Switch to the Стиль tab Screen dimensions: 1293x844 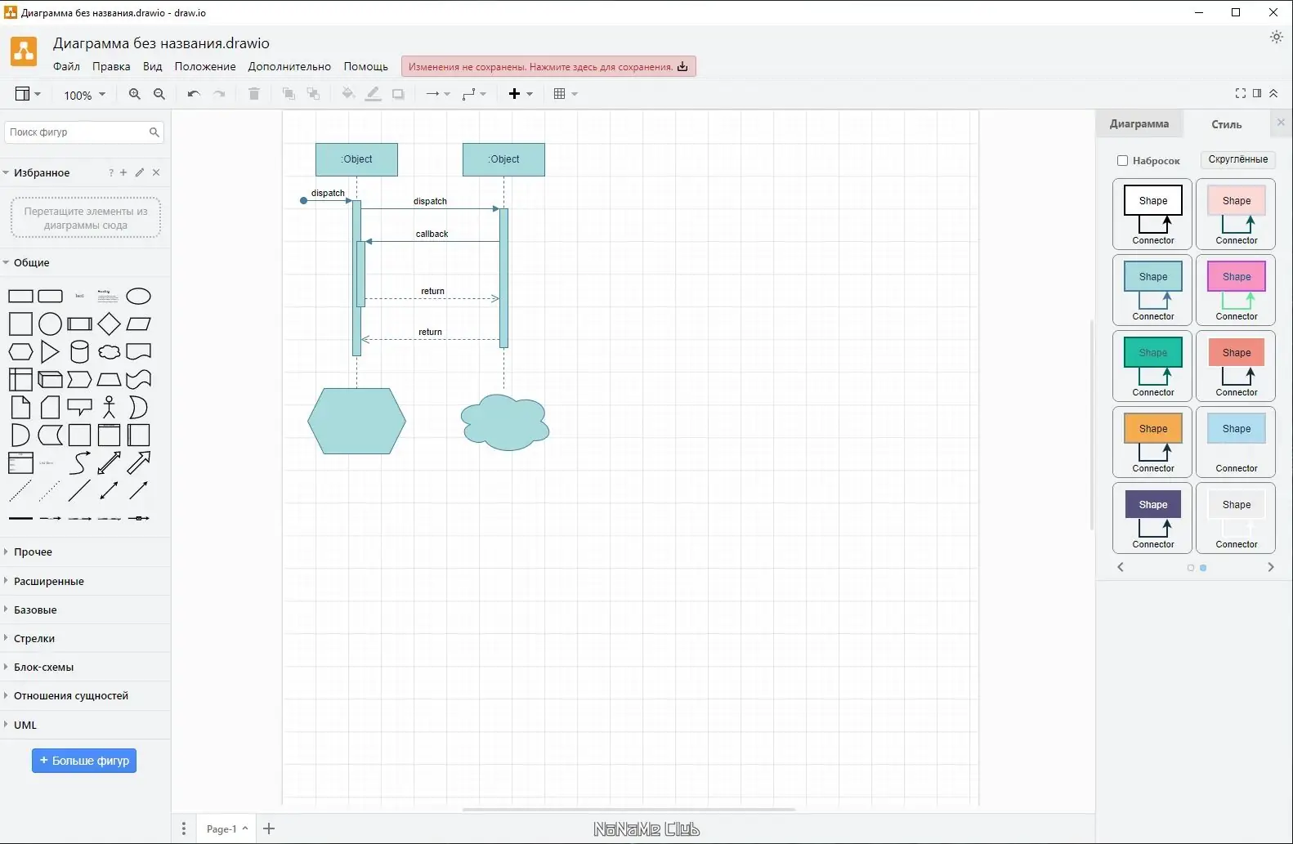click(1227, 124)
